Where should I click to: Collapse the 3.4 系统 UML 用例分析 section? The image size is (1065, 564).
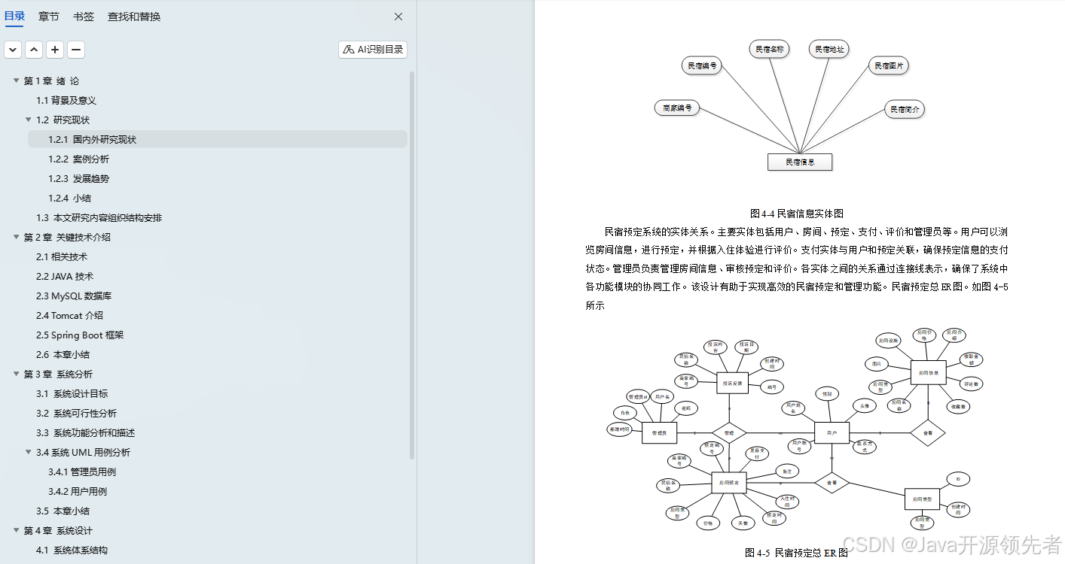(28, 452)
